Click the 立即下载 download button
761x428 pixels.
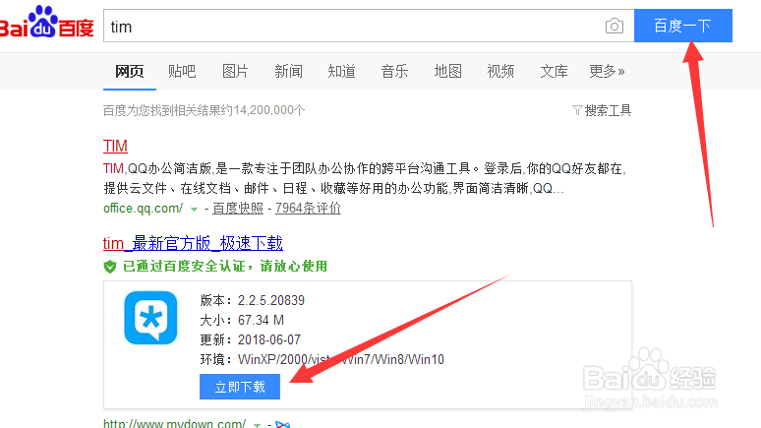pos(240,387)
